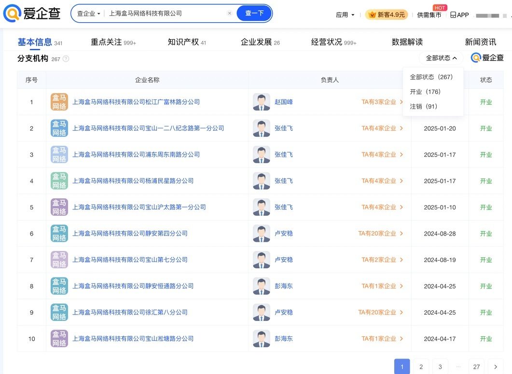Click 赵国峰's avatar icon
Viewport: 512px width, 374px height.
coord(262,102)
